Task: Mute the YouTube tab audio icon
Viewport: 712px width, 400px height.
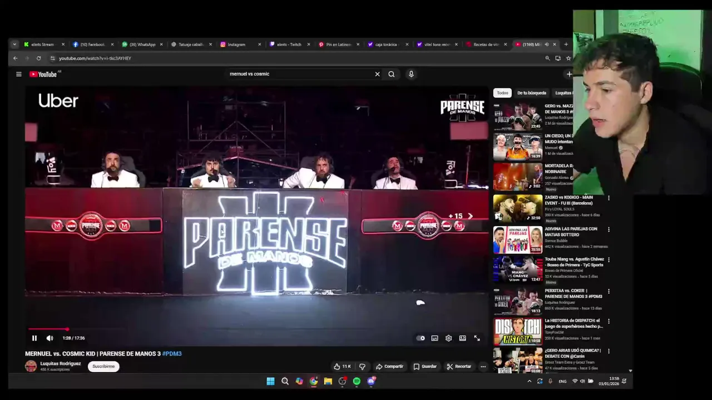Action: coord(546,44)
